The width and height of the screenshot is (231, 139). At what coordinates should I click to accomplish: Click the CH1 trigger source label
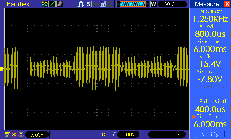click(x=106, y=135)
